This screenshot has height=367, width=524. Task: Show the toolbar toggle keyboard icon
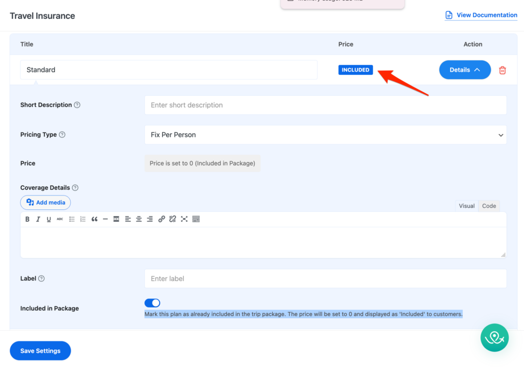pos(195,219)
